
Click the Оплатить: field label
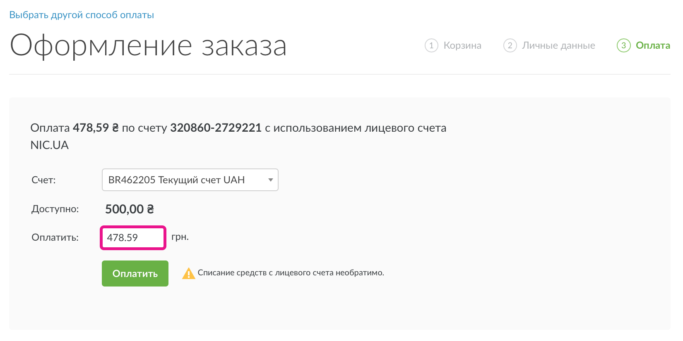[x=55, y=237]
